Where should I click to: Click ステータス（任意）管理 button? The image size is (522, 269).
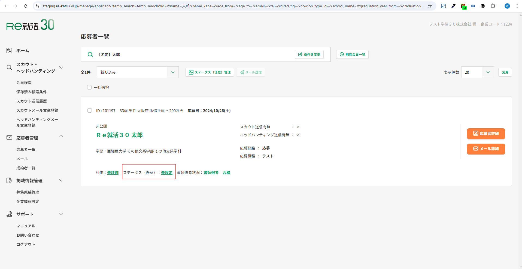click(x=210, y=72)
